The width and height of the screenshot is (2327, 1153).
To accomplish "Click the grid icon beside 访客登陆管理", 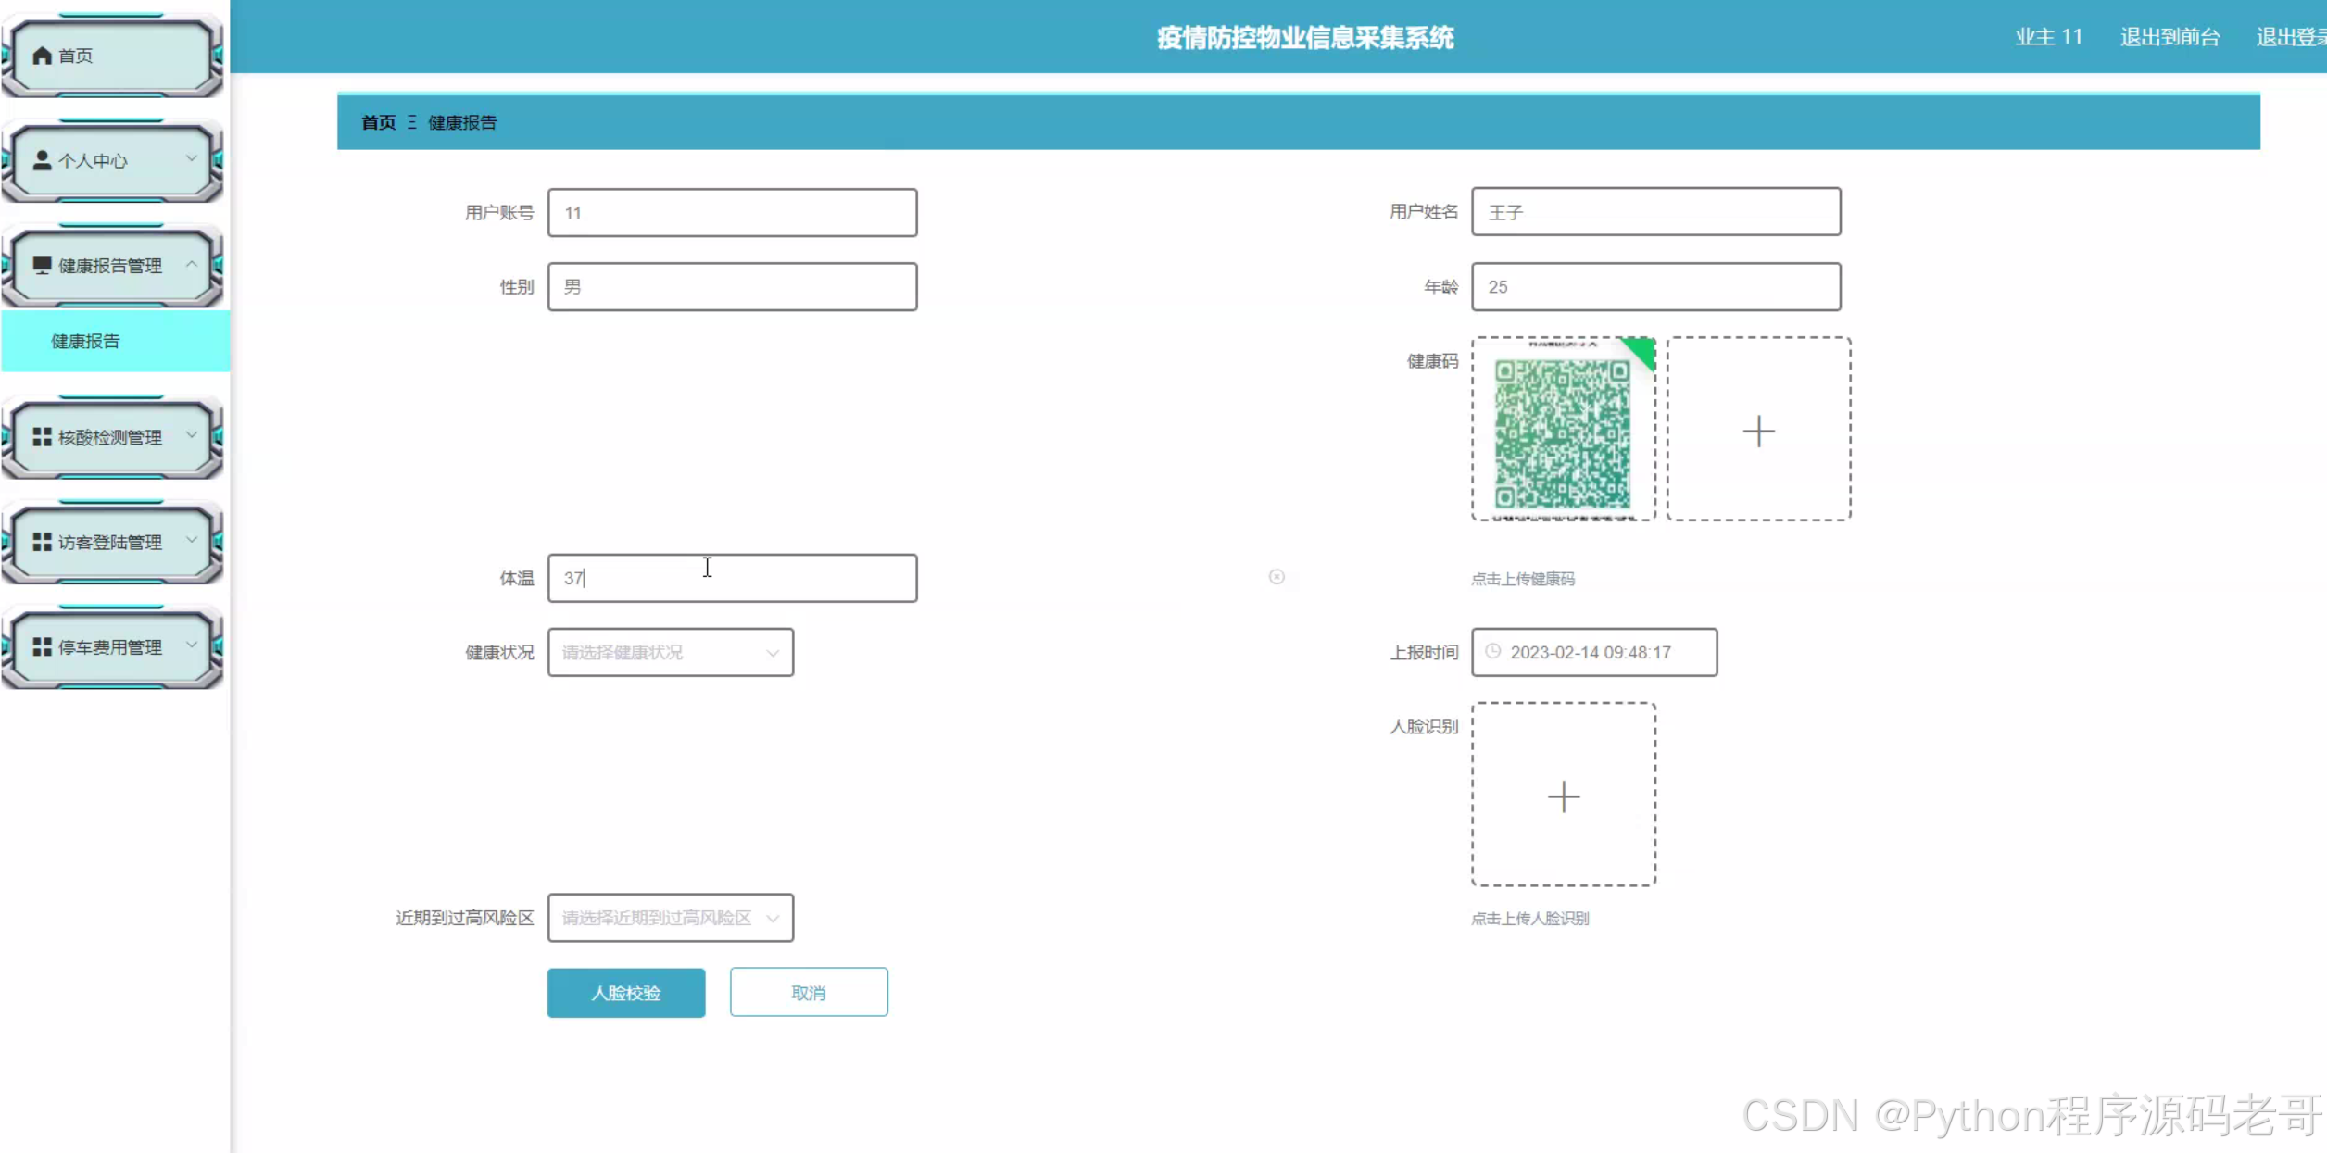I will pyautogui.click(x=42, y=542).
